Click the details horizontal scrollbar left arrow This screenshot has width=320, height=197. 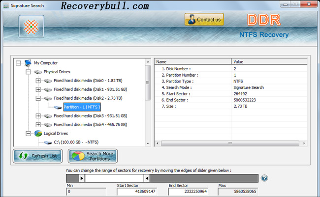(x=158, y=143)
